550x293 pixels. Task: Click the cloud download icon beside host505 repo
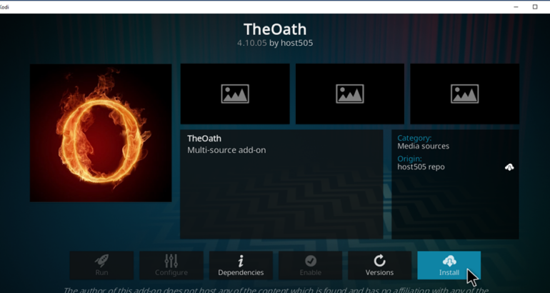pos(509,167)
